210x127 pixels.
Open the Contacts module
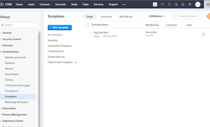click(x=45, y=4)
